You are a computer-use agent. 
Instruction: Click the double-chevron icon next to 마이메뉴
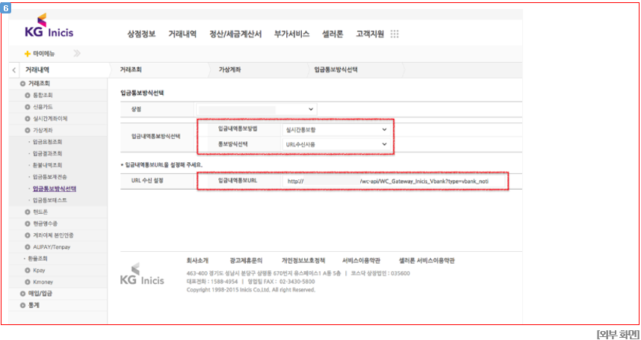[x=77, y=54]
